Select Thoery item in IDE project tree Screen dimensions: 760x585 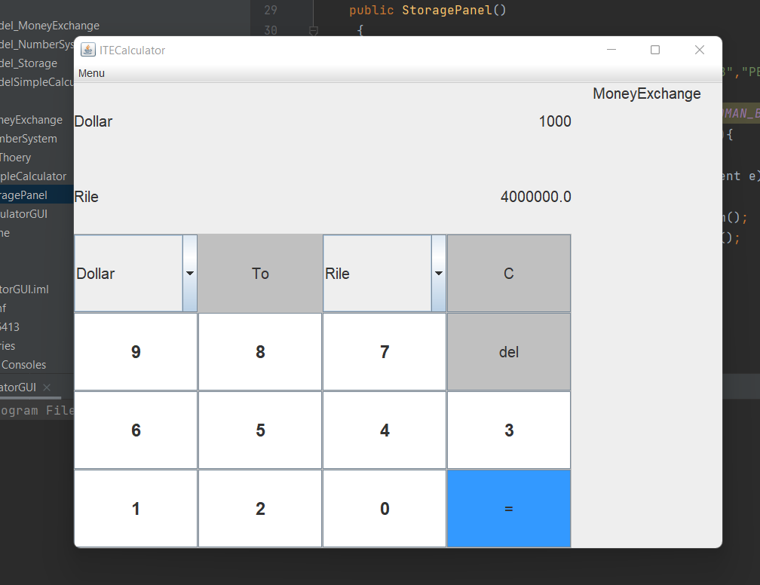pos(16,158)
